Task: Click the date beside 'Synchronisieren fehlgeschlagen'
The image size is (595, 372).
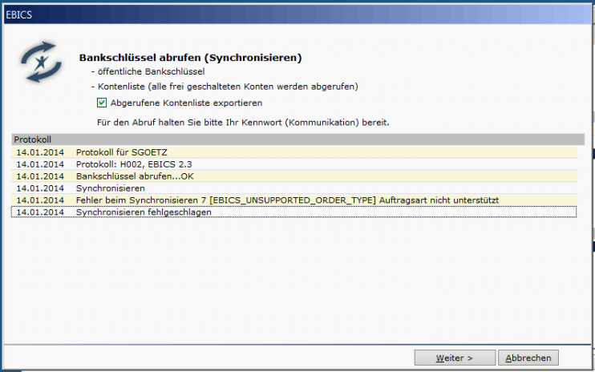Action: (40, 212)
